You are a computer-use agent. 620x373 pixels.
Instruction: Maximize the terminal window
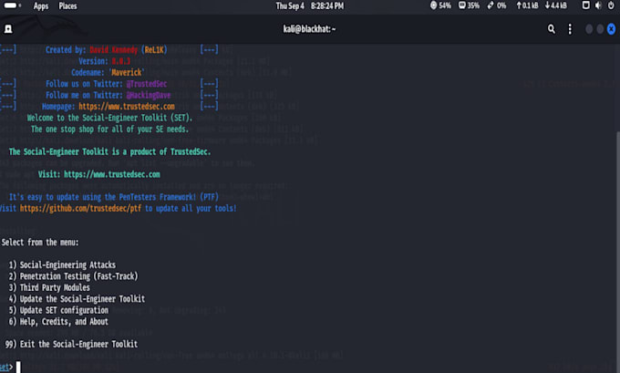[600, 29]
